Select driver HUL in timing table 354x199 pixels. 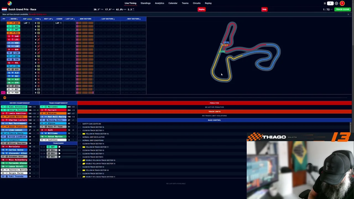[x=13, y=63]
